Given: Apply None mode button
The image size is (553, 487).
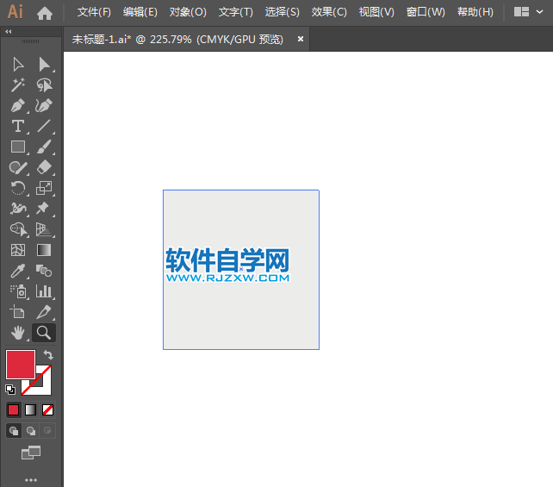Looking at the screenshot, I should pos(47,410).
